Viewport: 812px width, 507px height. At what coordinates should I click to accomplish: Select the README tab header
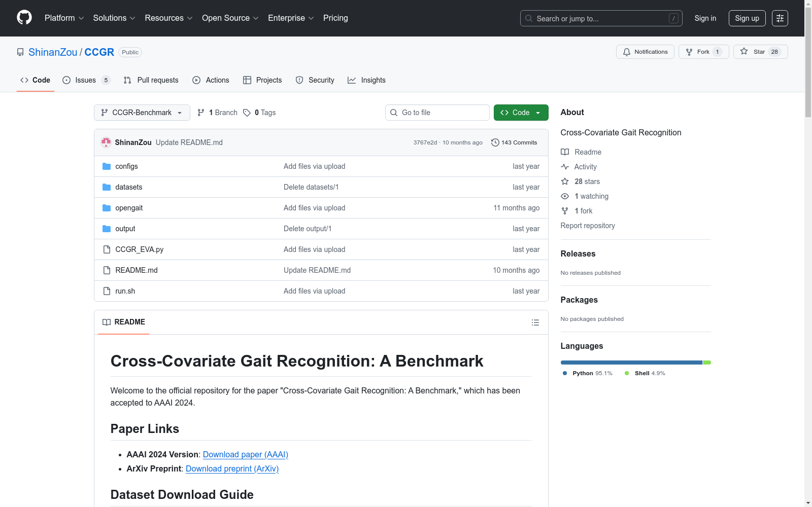[x=124, y=322]
